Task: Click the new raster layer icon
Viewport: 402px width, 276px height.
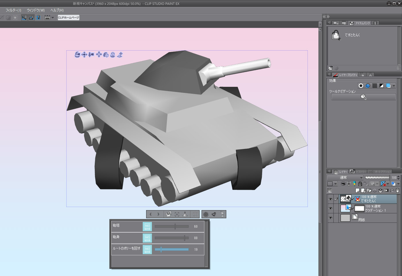Action: coord(357,190)
